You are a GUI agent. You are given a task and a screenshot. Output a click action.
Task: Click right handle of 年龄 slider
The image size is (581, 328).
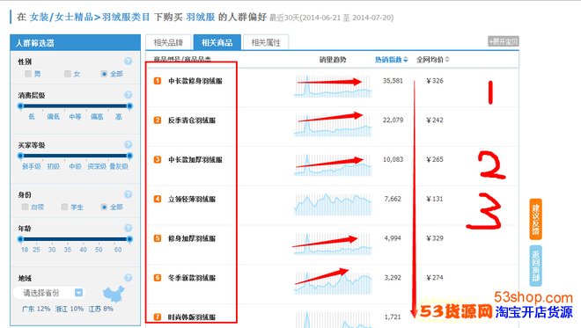click(x=129, y=239)
